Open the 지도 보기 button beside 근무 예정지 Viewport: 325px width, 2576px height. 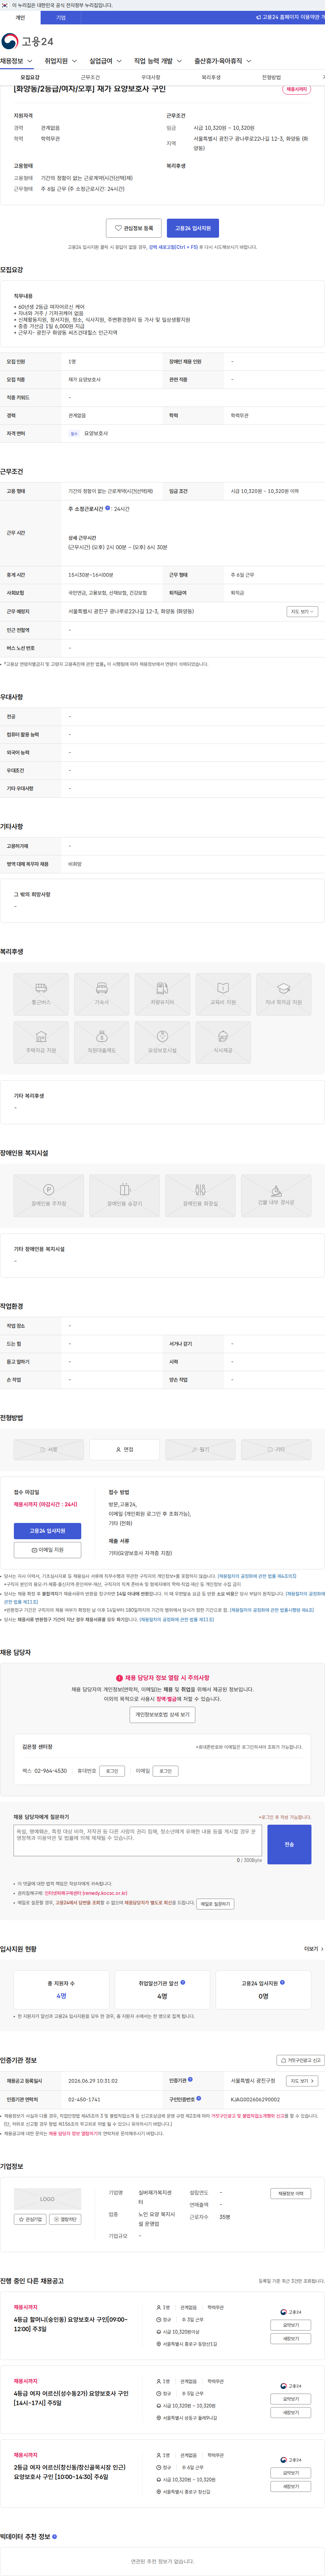[302, 611]
